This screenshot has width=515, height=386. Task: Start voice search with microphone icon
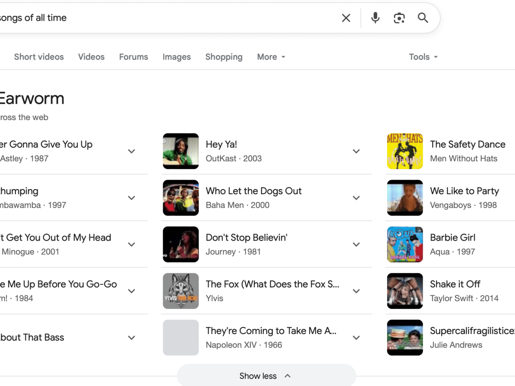coord(375,18)
